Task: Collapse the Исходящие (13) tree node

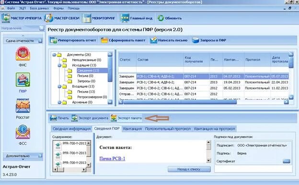Action: click(59, 65)
